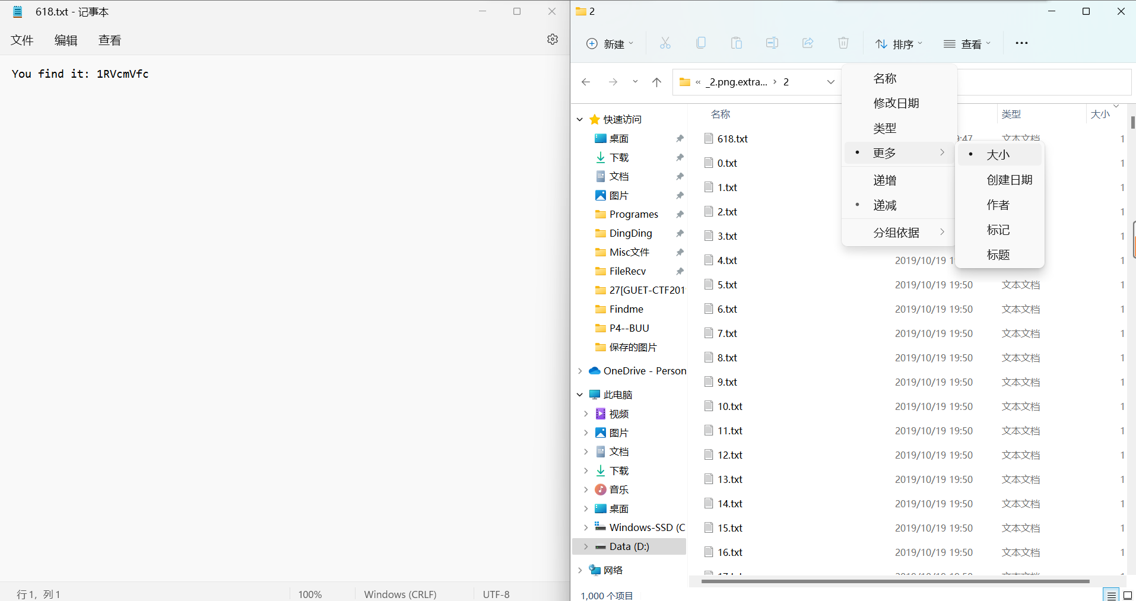Click the Explorer search box field

click(x=1044, y=82)
